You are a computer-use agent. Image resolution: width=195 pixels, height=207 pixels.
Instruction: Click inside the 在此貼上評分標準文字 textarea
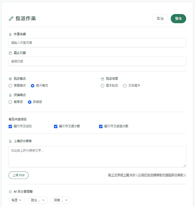[x=97, y=157]
